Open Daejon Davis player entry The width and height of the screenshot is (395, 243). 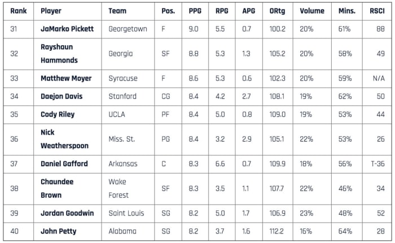[62, 96]
